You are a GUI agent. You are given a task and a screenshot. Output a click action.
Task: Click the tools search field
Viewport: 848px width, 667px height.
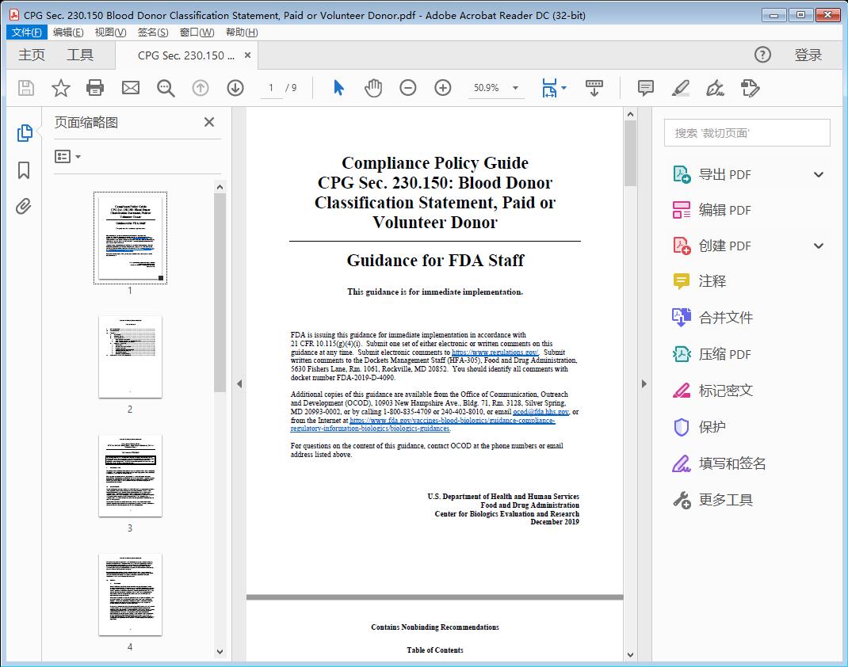click(747, 133)
